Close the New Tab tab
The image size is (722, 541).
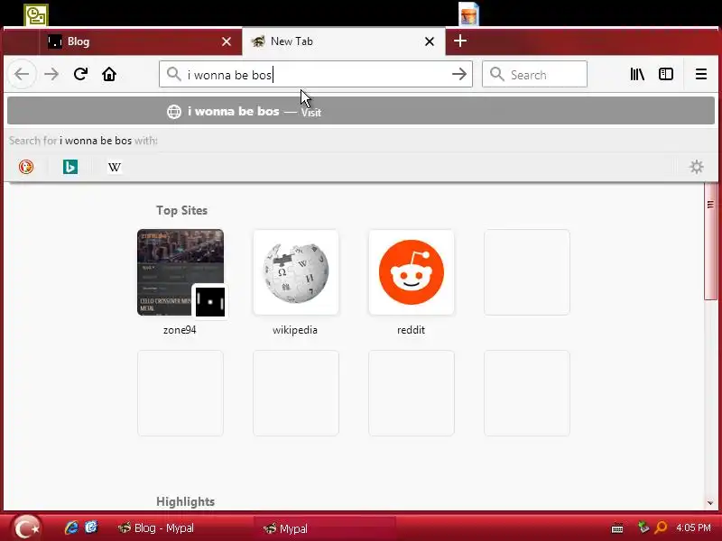430,41
